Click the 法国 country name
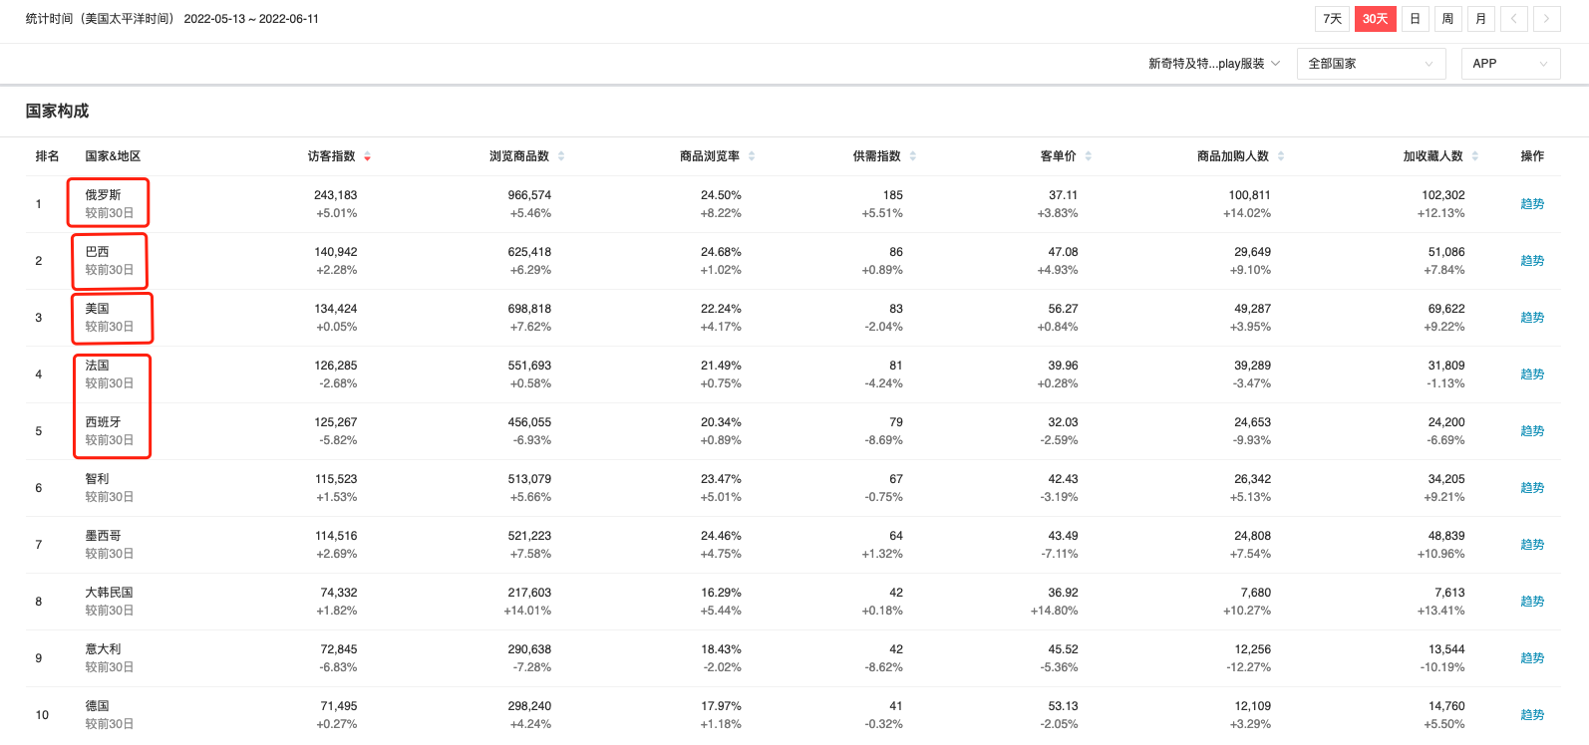Screen dimensions: 1589x745 click(97, 366)
